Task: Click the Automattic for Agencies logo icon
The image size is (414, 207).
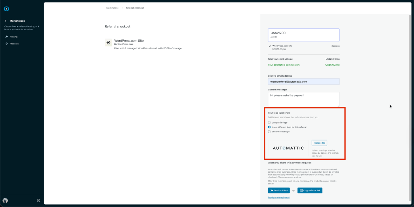Action: pos(6,8)
